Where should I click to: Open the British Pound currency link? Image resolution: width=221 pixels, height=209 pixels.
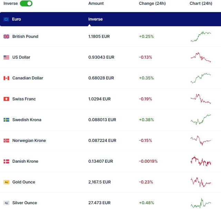coord(25,37)
